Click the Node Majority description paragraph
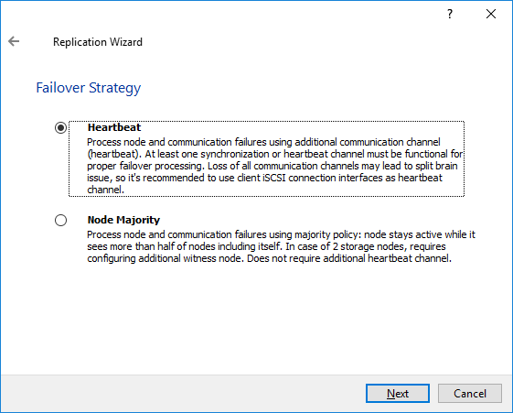This screenshot has width=513, height=413. (x=281, y=246)
